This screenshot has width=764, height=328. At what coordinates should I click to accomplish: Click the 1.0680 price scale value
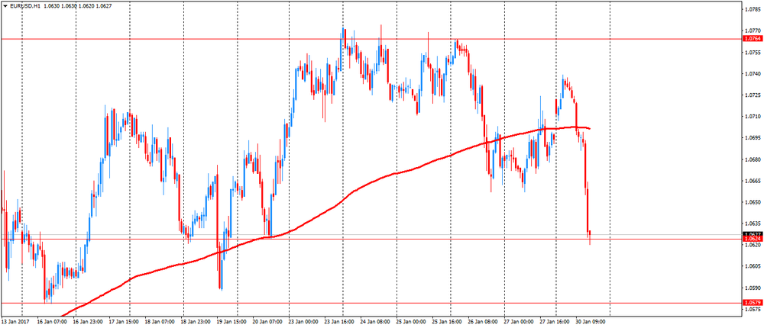753,159
